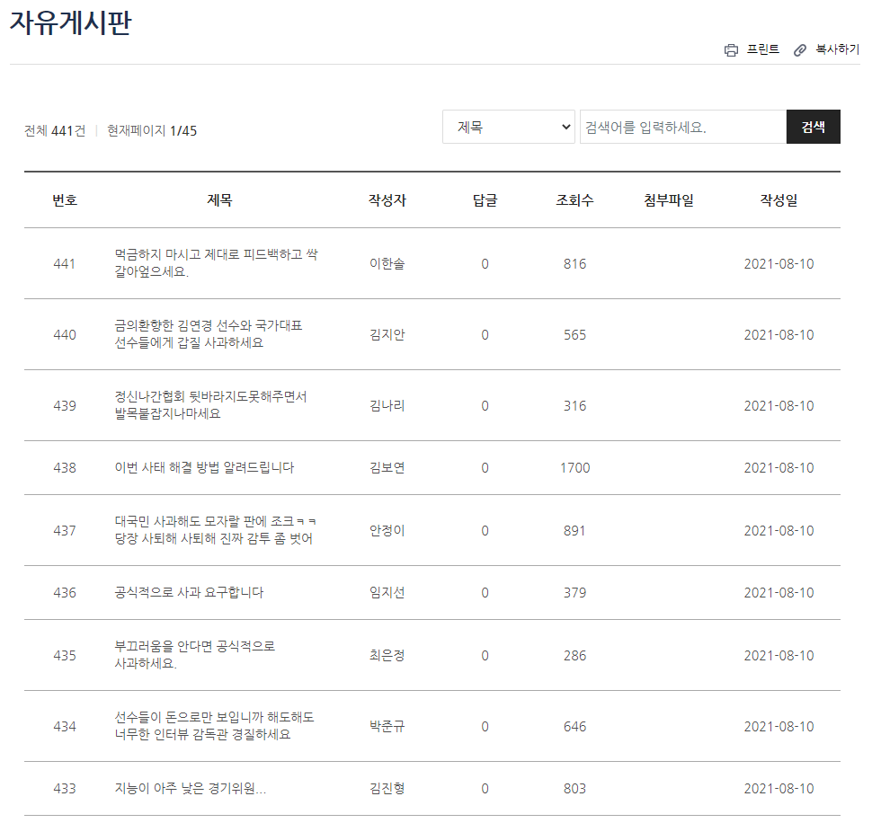This screenshot has height=823, width=881.
Task: Click view count 816
Action: 574,264
